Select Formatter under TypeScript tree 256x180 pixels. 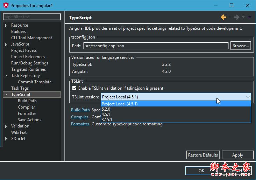27,113
